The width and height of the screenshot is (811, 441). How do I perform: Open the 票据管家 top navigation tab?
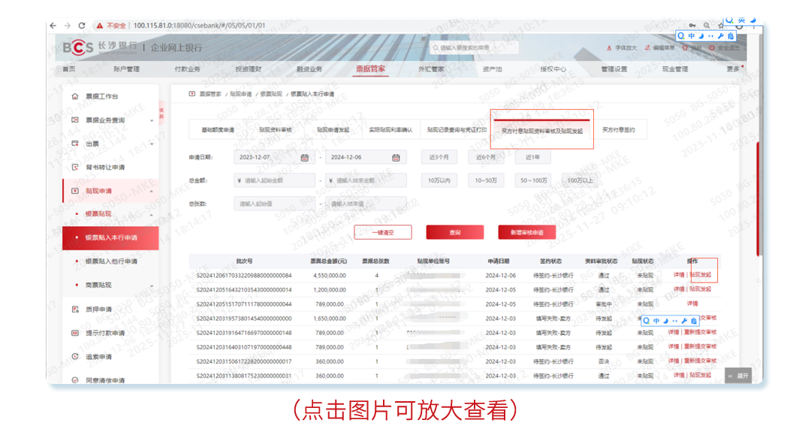click(370, 69)
